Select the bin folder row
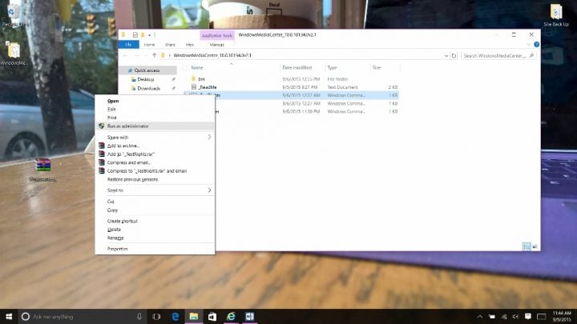The image size is (577, 324). tap(290, 79)
